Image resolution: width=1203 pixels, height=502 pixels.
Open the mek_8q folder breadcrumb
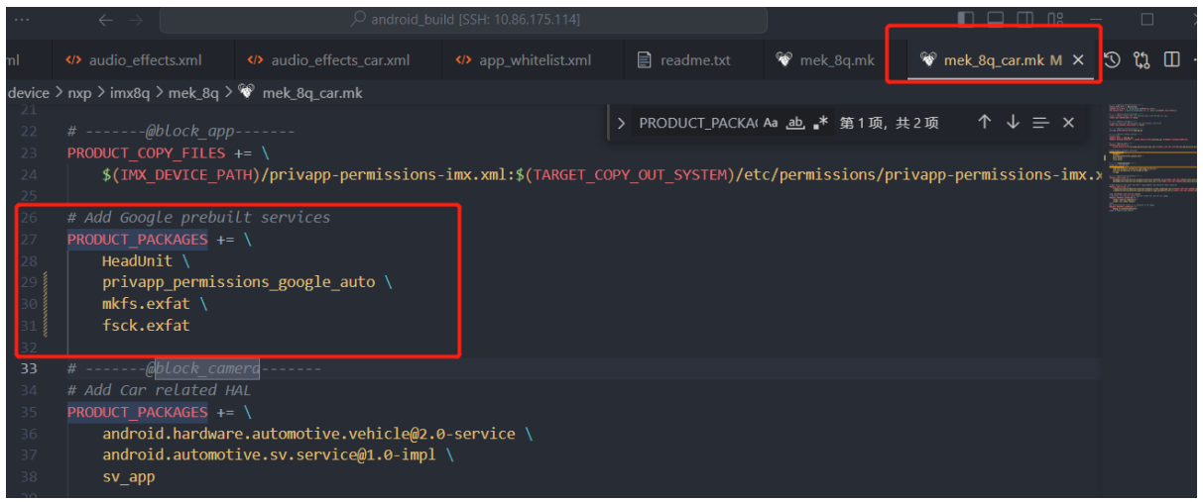click(193, 92)
